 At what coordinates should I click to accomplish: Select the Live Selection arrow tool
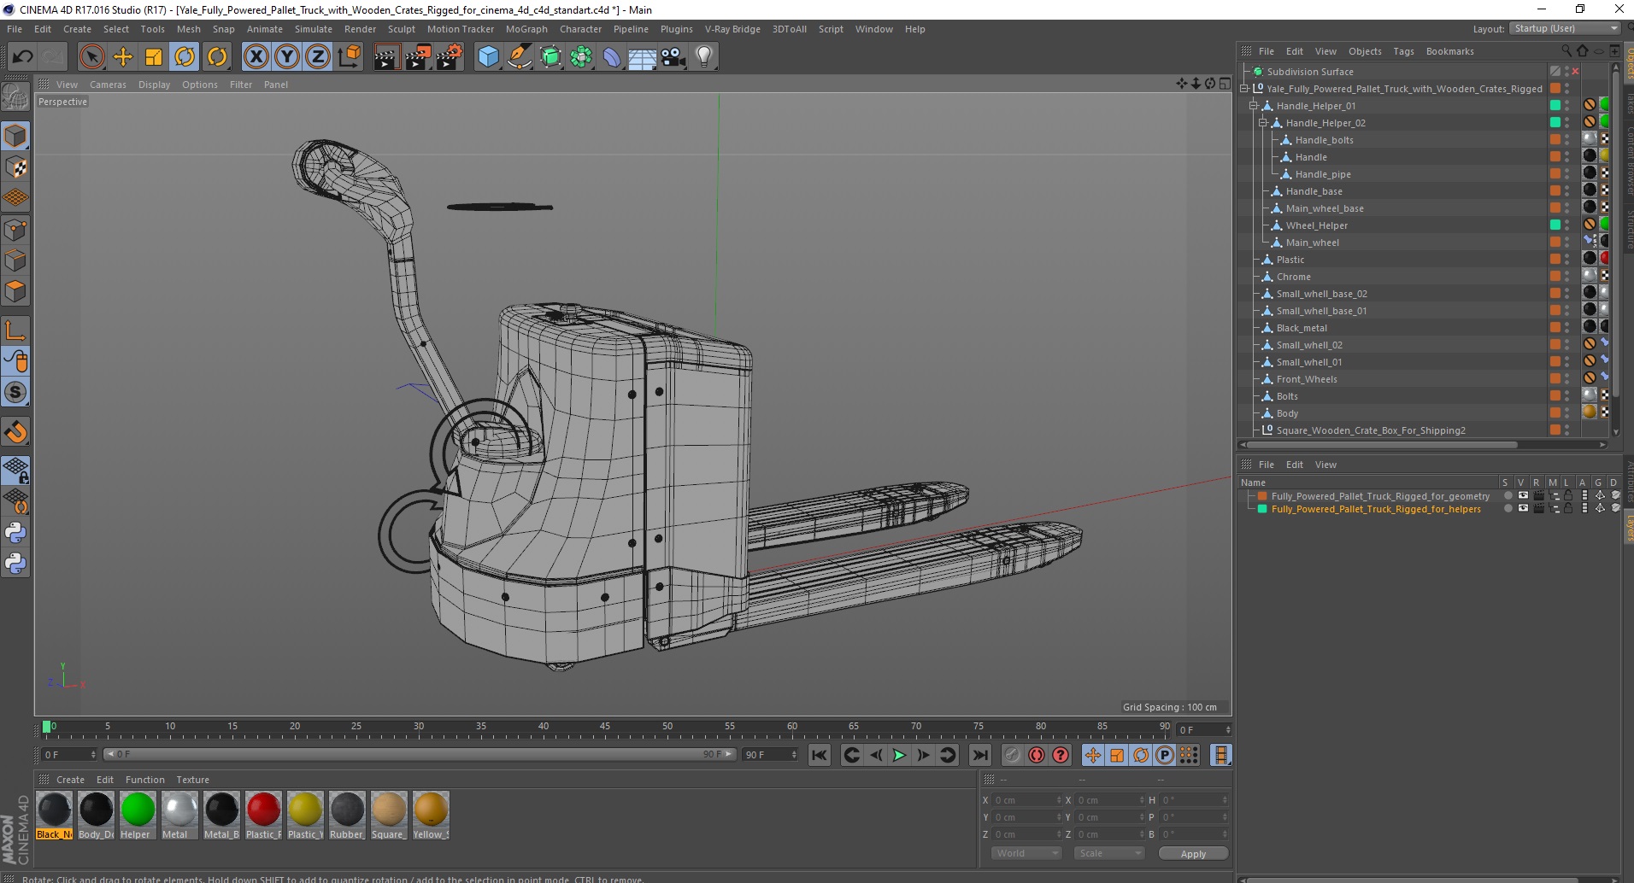click(91, 57)
